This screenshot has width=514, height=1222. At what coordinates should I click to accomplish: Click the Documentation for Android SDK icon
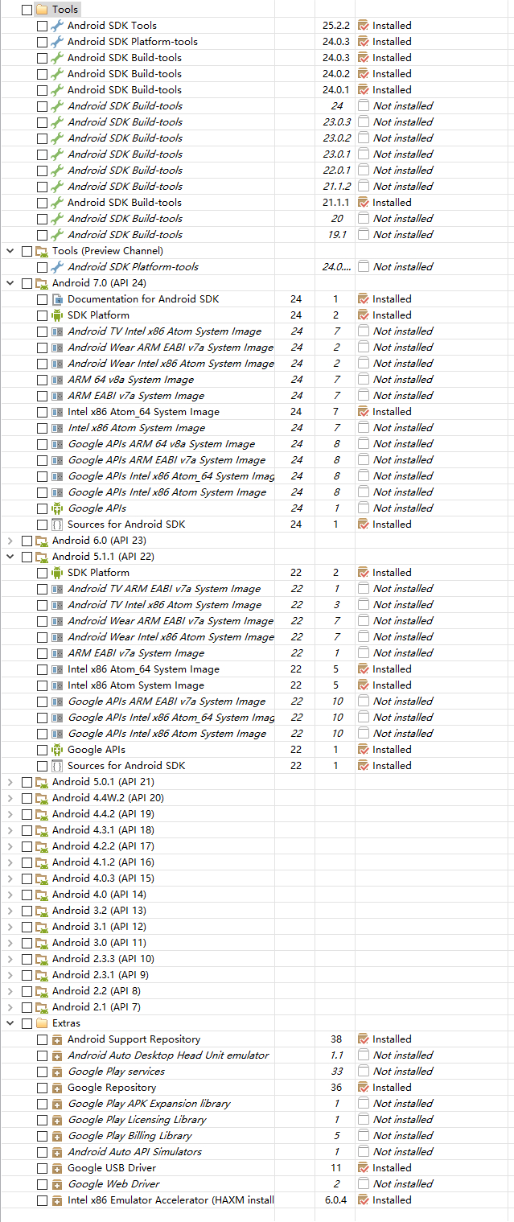[57, 299]
